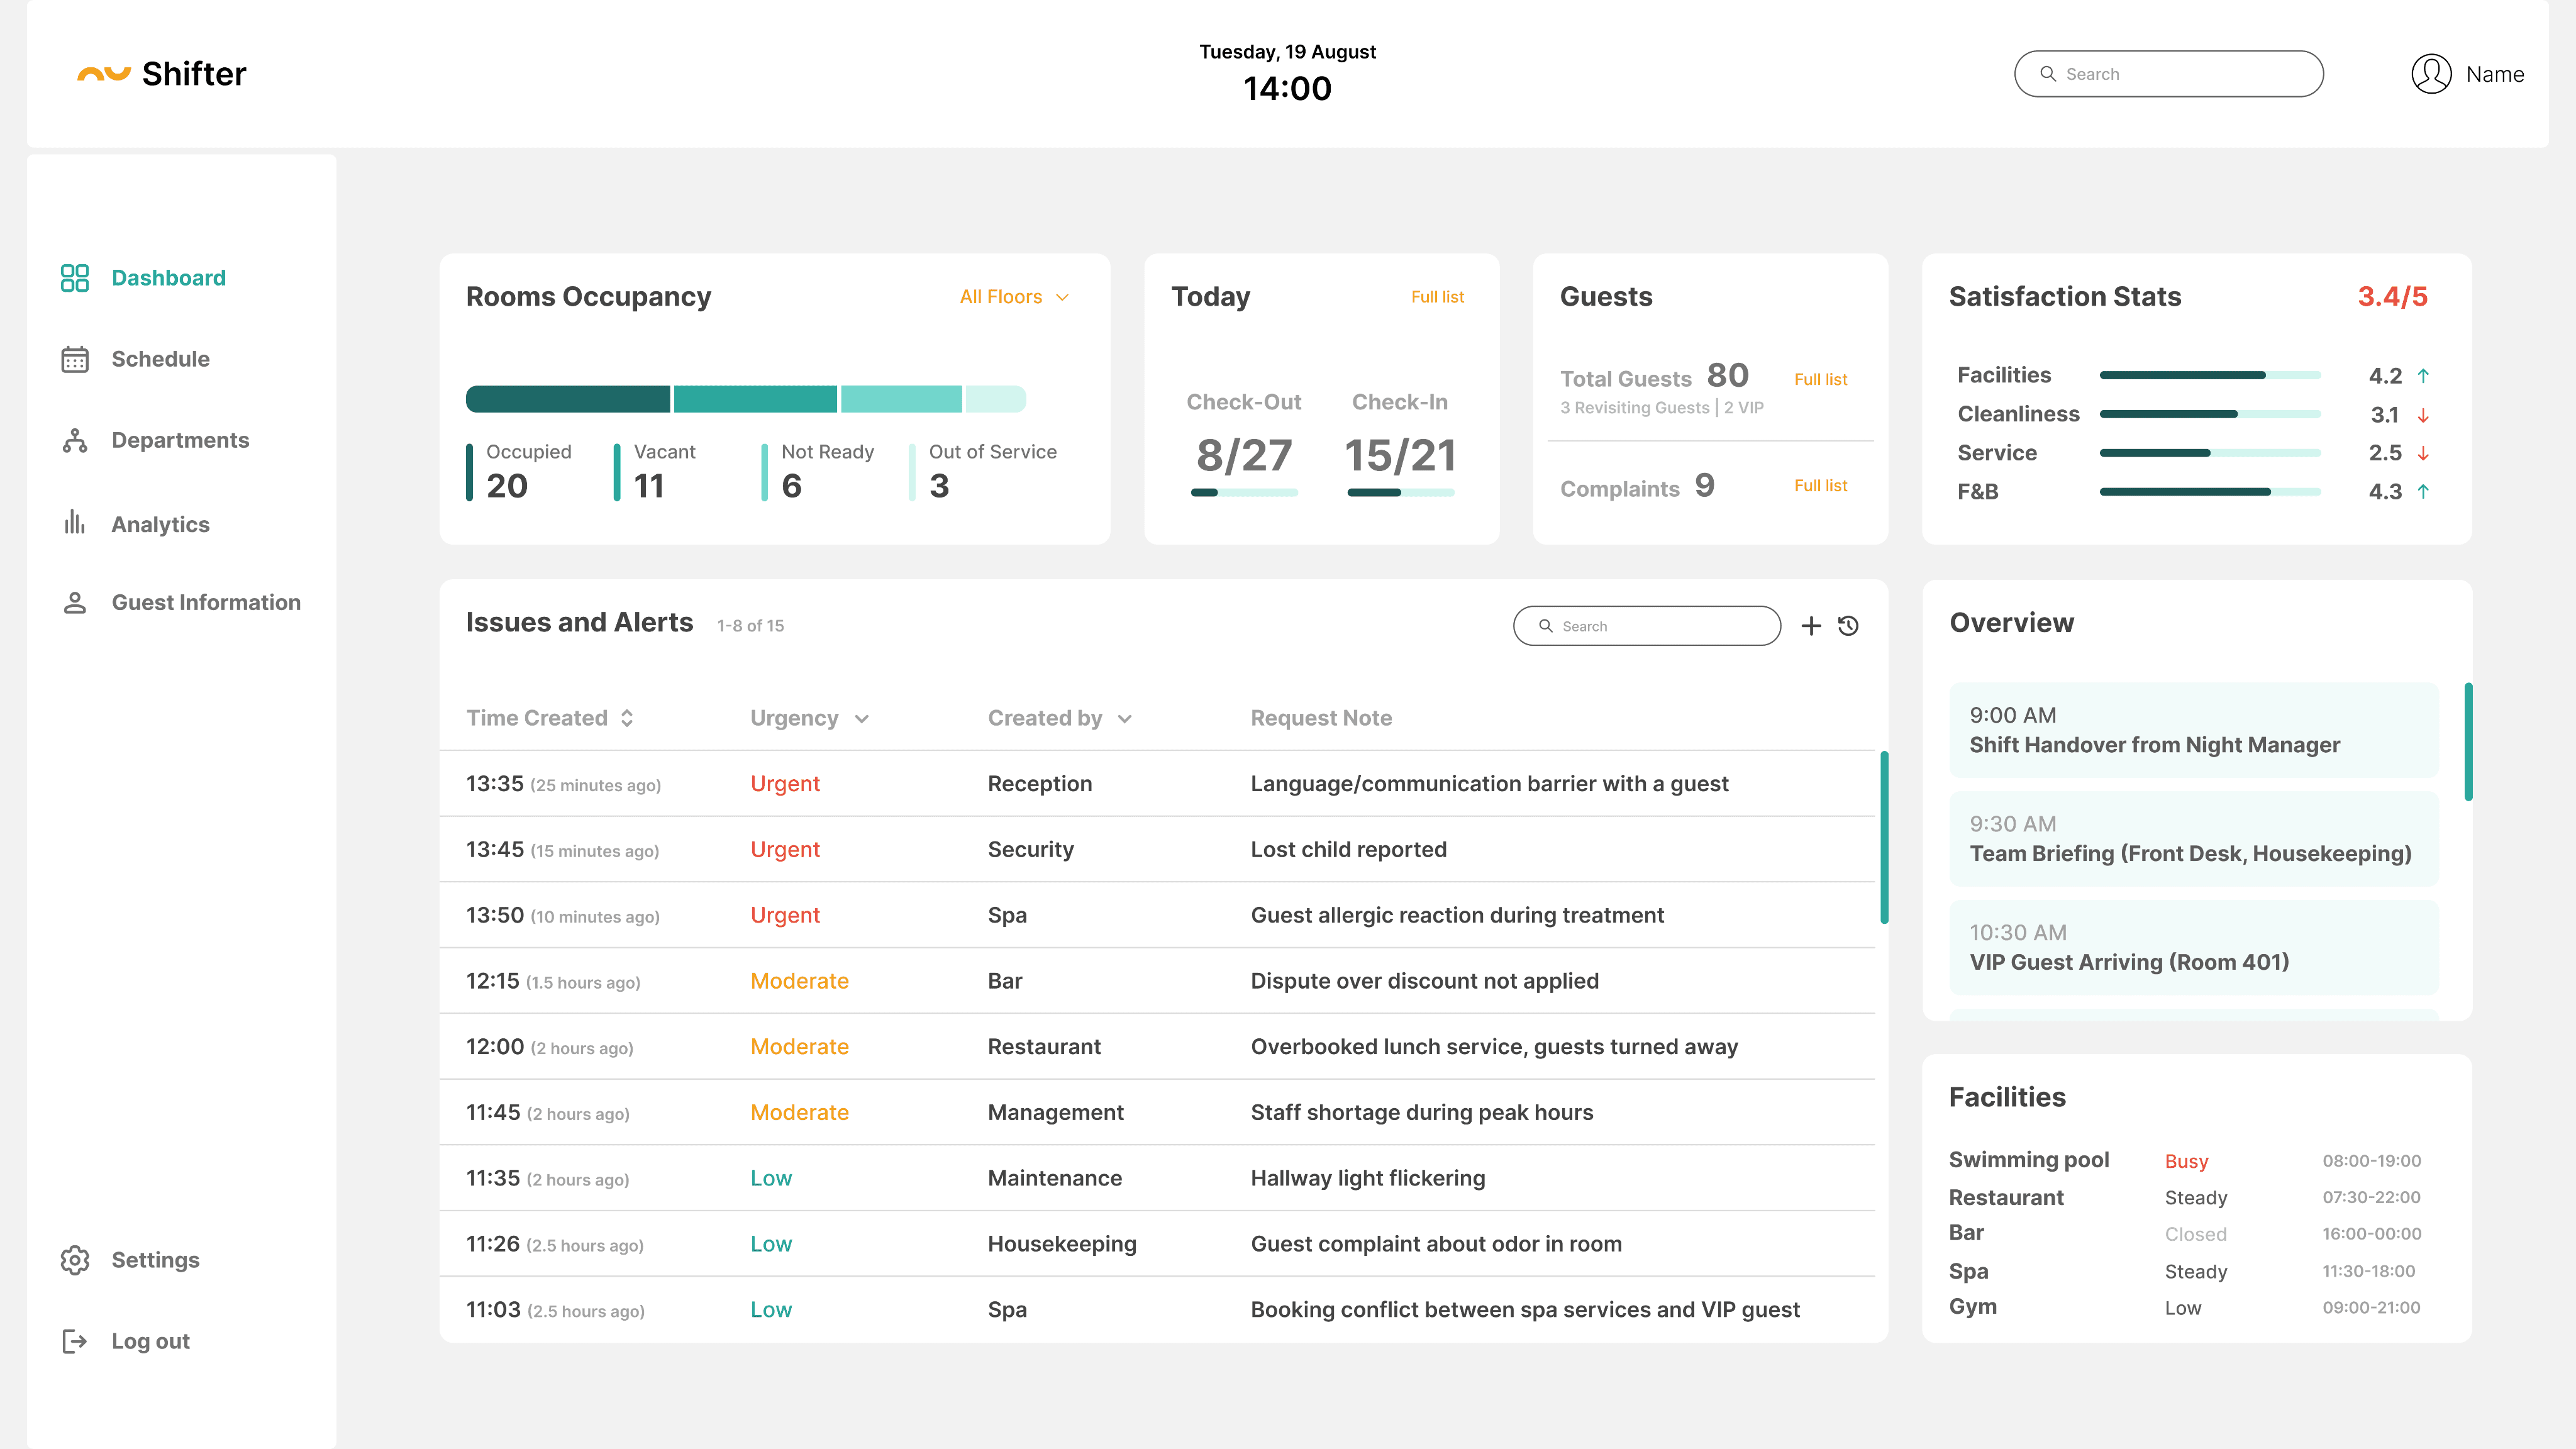Click the Departments hierarchy icon
Viewport: 2576px width, 1449px height.
pyautogui.click(x=75, y=440)
